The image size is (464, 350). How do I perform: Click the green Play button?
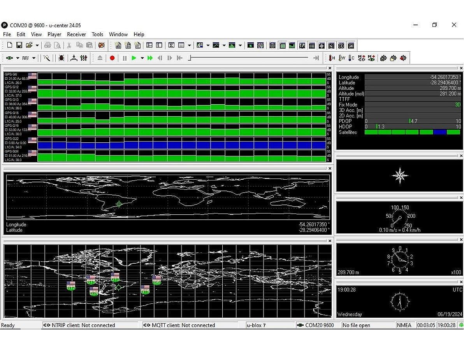point(134,58)
